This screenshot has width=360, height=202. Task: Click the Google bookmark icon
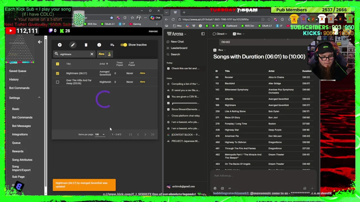[200, 26]
